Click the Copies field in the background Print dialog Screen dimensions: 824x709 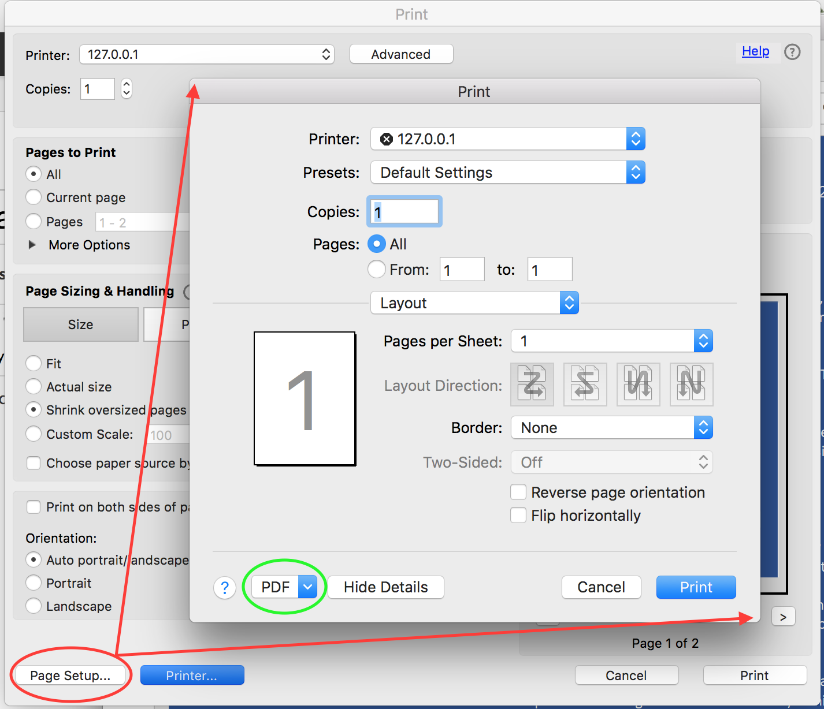(98, 89)
